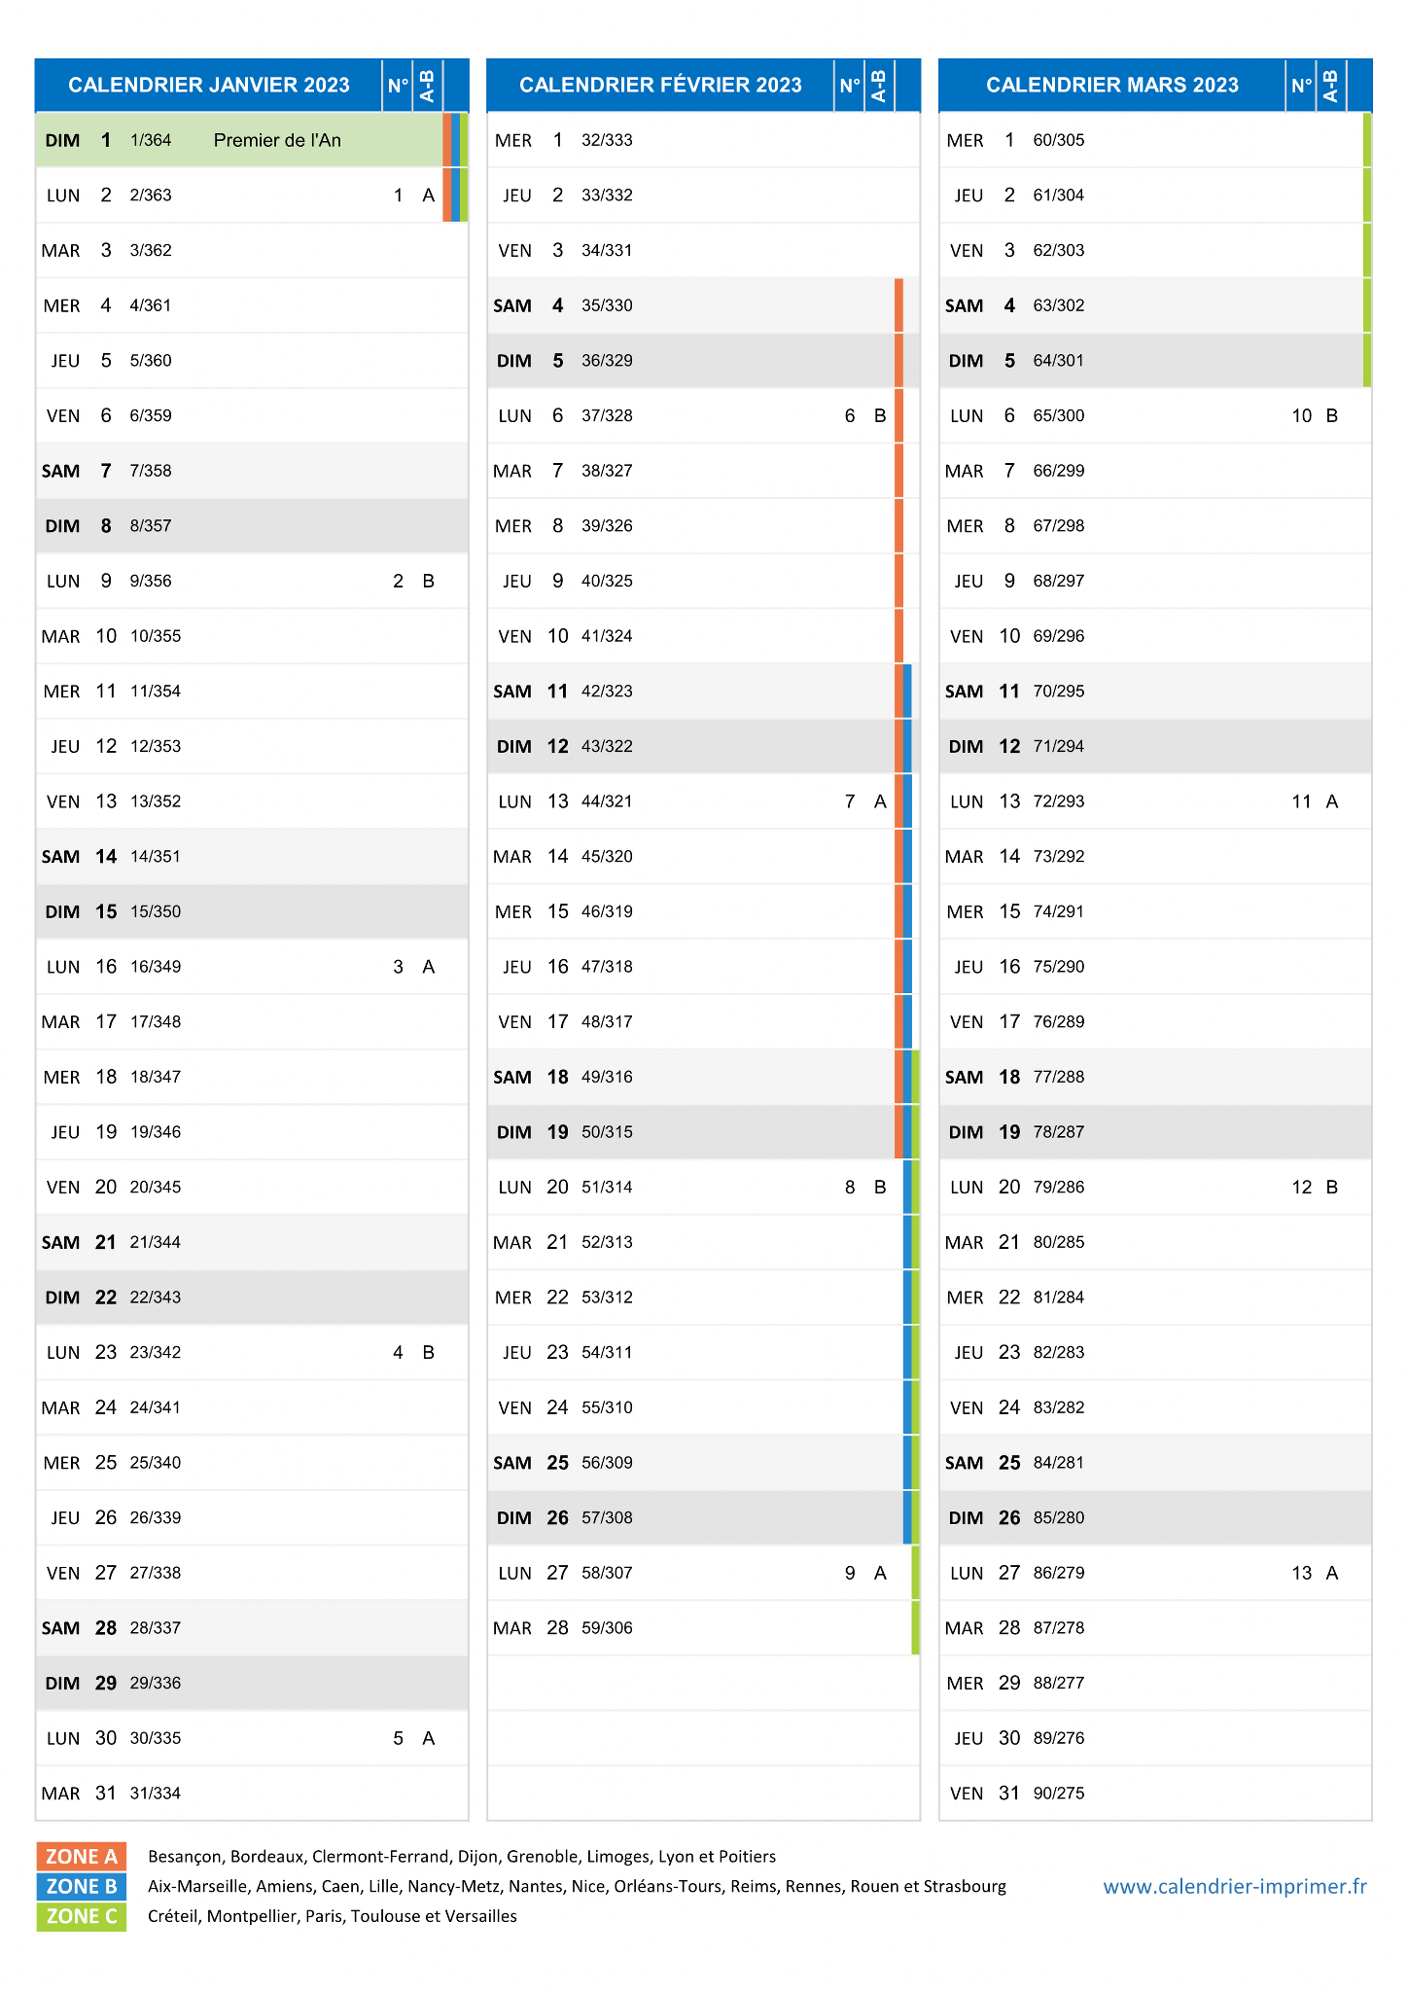Click the Zone C cities list text
This screenshot has width=1408, height=1992.
(x=333, y=1916)
